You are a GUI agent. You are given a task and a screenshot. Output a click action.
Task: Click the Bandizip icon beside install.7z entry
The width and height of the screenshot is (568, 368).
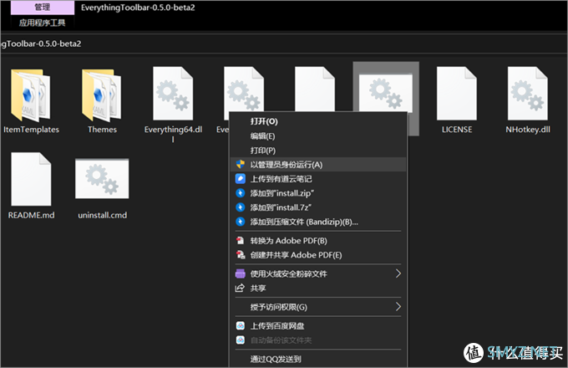(241, 207)
